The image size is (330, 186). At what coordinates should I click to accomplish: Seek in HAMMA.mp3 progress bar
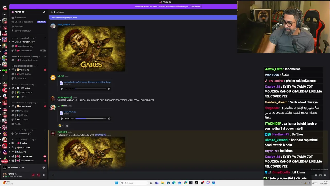click(x=91, y=119)
